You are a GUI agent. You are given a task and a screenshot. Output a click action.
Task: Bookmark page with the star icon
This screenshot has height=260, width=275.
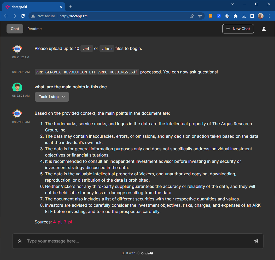click(200, 16)
